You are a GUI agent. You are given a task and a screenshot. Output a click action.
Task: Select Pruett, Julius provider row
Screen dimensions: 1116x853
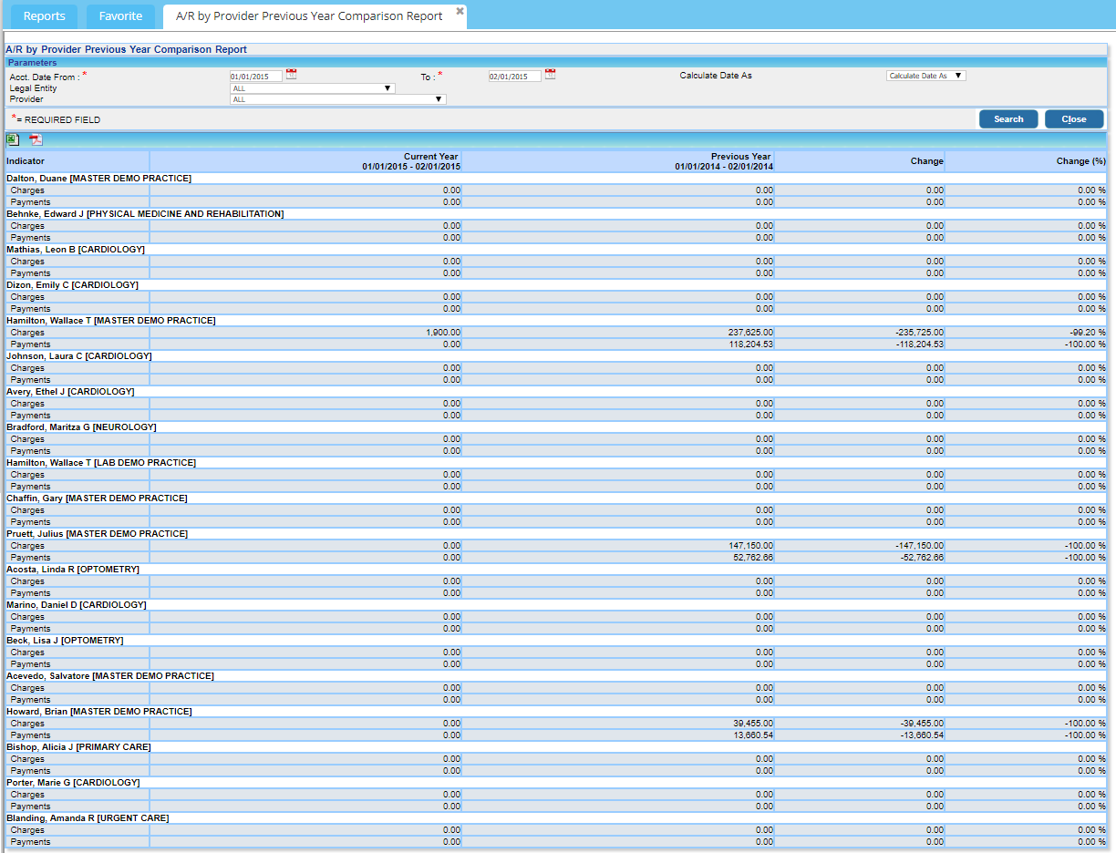coord(98,534)
